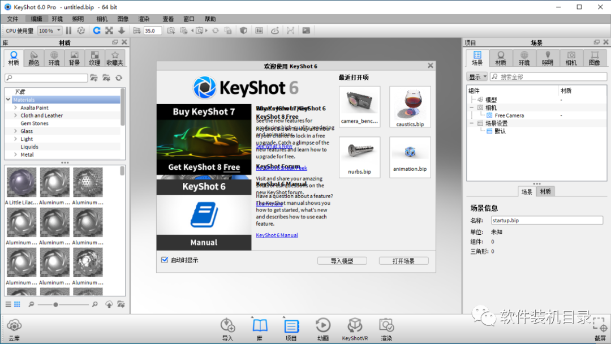Image resolution: width=611 pixels, height=344 pixels.
Task: Close the welcome dialog
Action: 430,66
